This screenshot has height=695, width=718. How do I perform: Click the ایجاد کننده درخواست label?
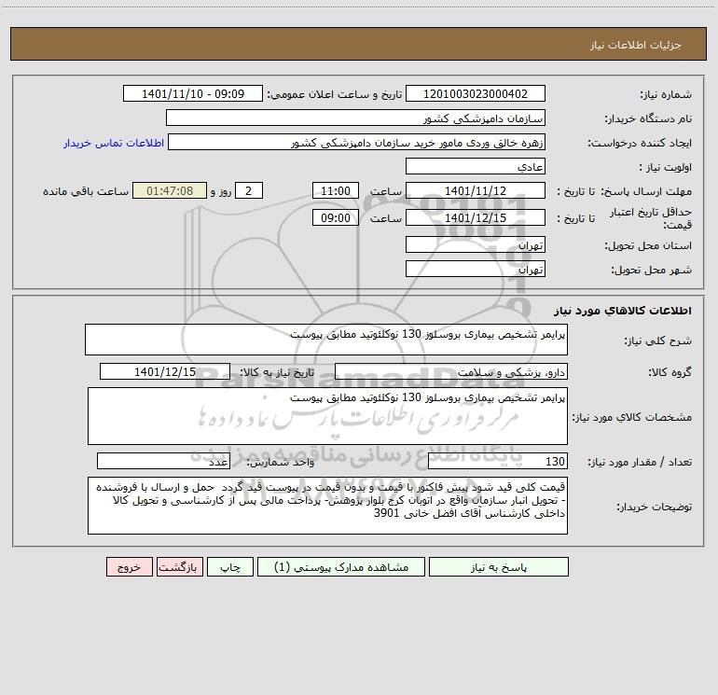(x=640, y=143)
